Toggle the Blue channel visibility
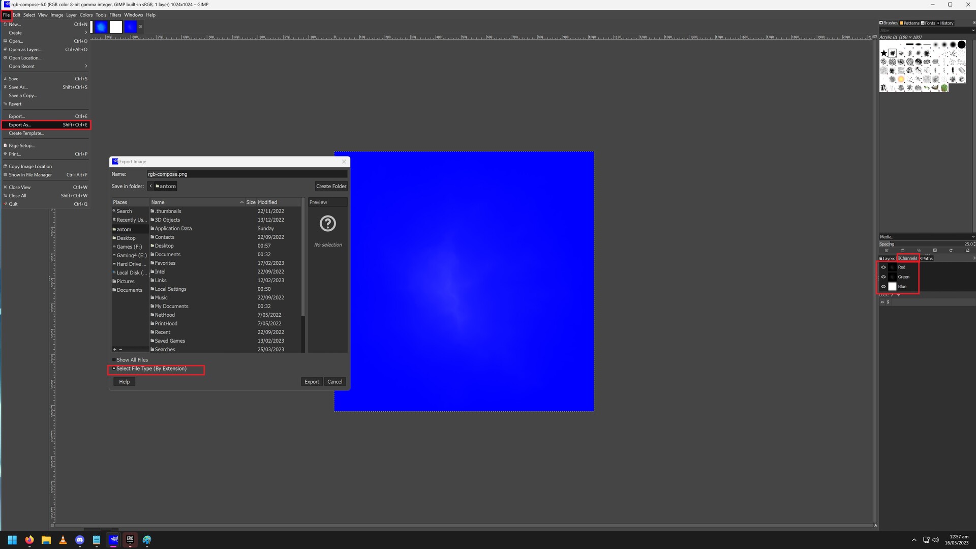The height and width of the screenshot is (549, 976). 883,286
